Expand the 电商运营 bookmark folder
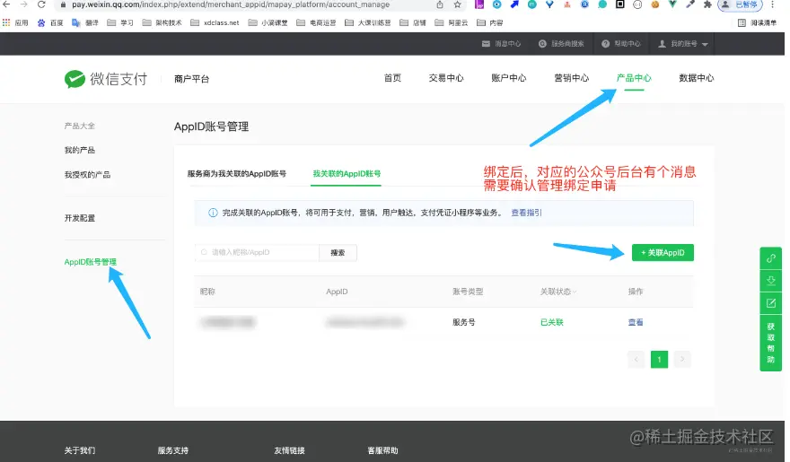The image size is (790, 462). (316, 22)
